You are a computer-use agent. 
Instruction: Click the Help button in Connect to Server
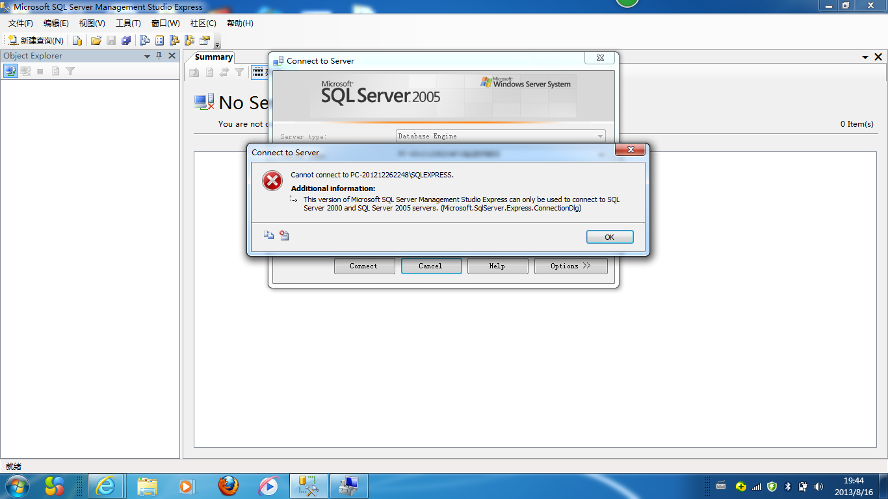pos(497,266)
